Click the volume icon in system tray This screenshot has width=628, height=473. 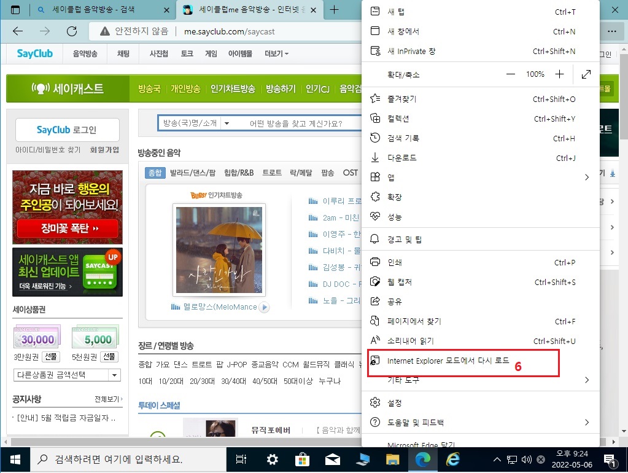click(x=526, y=459)
